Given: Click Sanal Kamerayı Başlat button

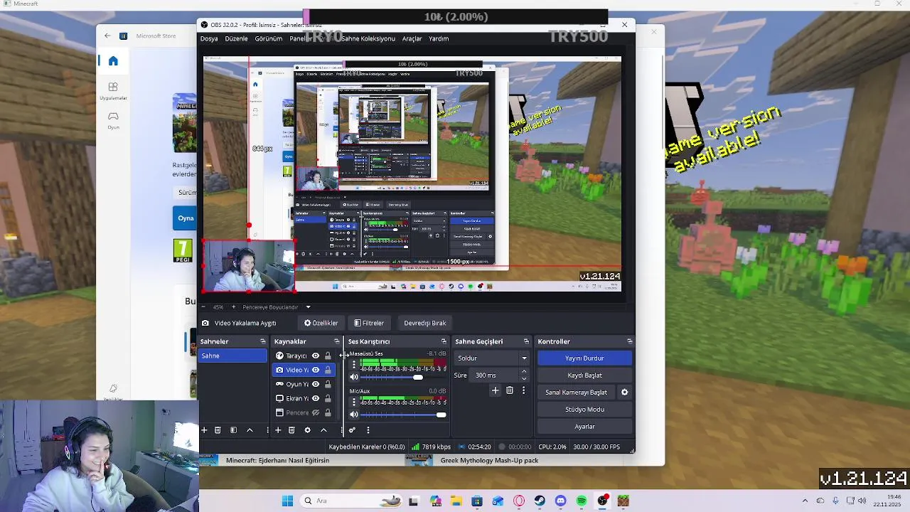Looking at the screenshot, I should tap(576, 393).
